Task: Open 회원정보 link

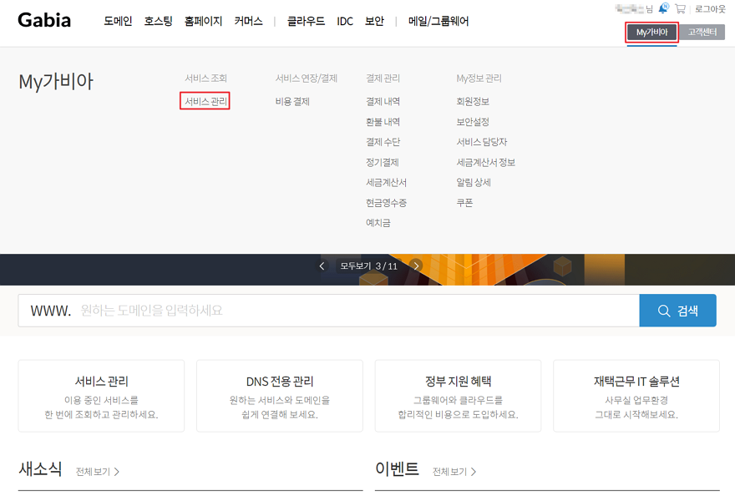Action: (x=473, y=101)
